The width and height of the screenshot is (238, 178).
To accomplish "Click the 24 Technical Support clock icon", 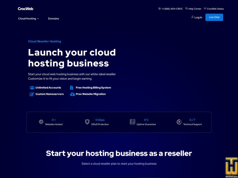I will (179, 122).
